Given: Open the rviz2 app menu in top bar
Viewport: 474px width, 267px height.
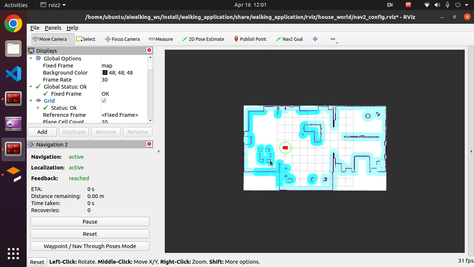Looking at the screenshot, I should pyautogui.click(x=53, y=5).
